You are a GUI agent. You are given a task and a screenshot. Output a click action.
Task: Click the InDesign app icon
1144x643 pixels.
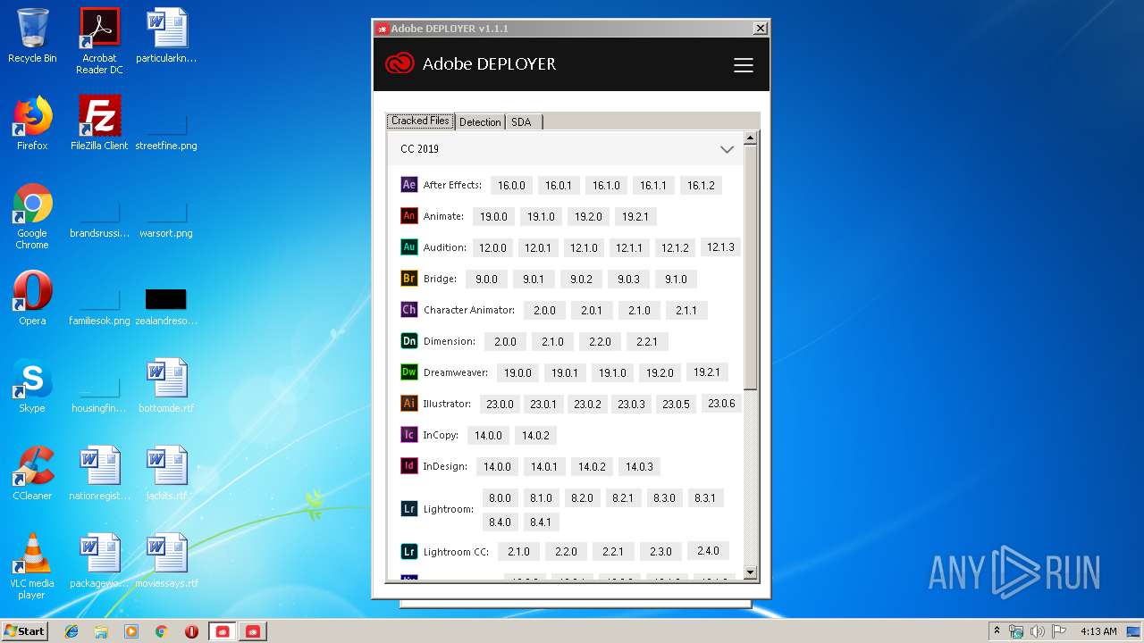(x=408, y=466)
